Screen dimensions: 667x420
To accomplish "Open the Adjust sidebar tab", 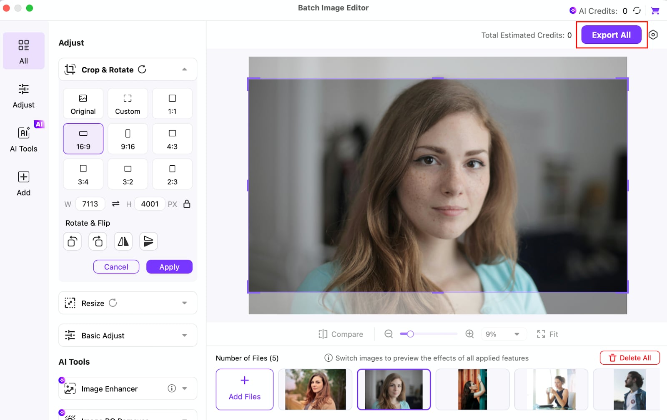I will click(24, 96).
